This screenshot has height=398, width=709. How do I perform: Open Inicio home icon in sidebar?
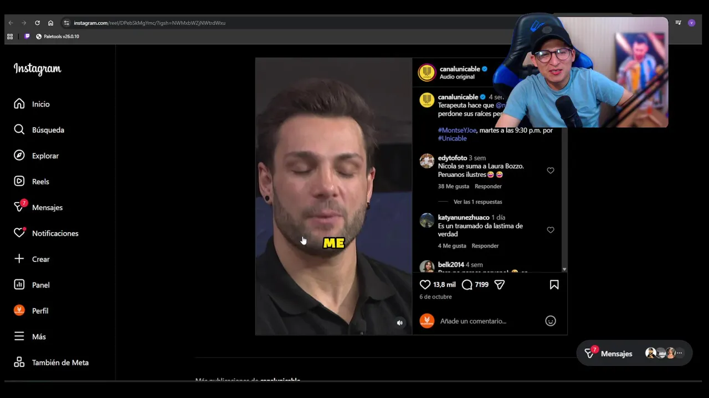point(19,104)
